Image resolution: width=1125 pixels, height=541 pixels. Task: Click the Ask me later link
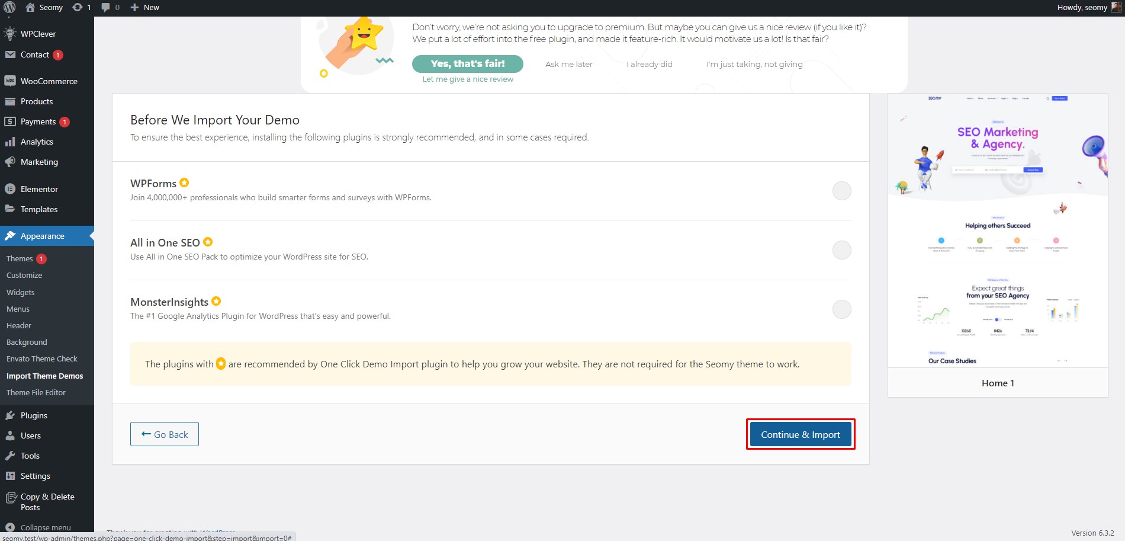coord(569,64)
